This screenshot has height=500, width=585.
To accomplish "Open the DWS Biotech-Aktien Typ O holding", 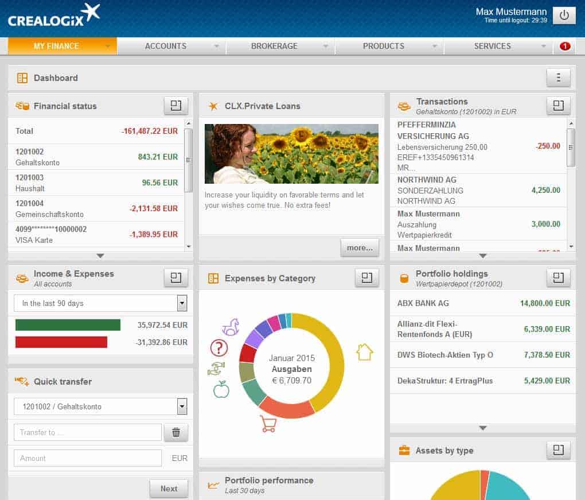I will (x=483, y=355).
